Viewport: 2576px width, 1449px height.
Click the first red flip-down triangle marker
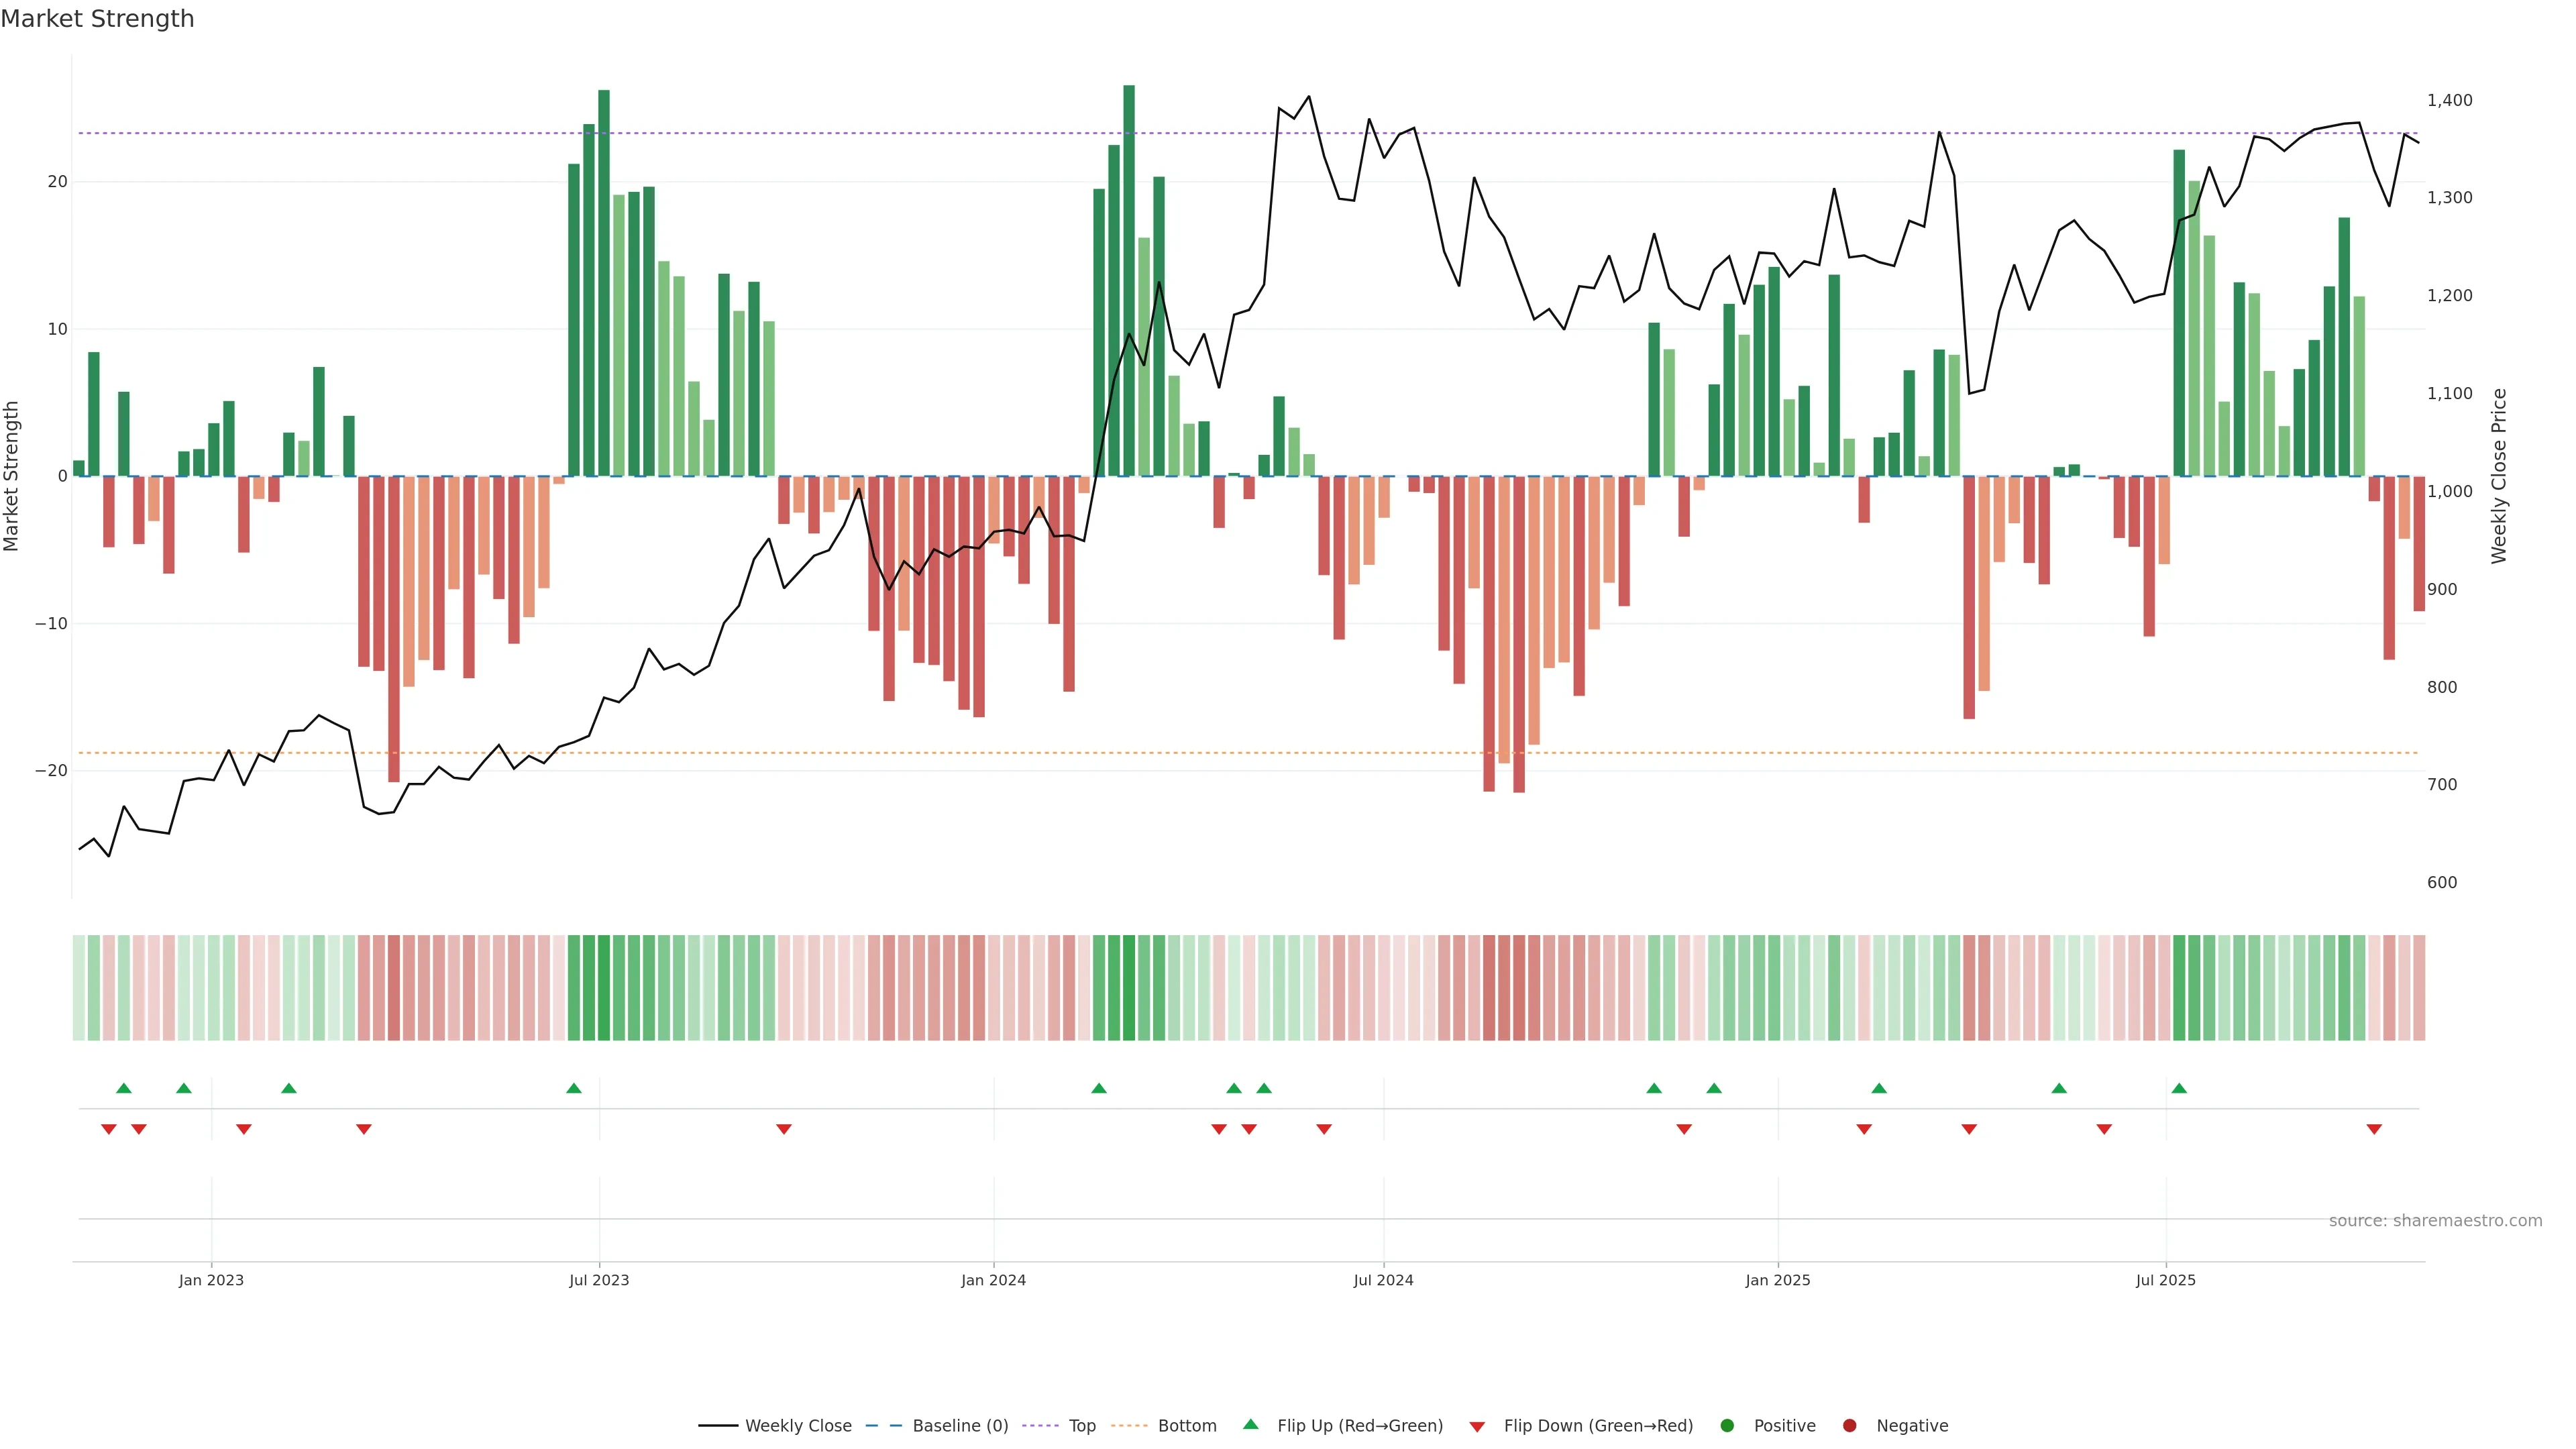click(109, 1129)
